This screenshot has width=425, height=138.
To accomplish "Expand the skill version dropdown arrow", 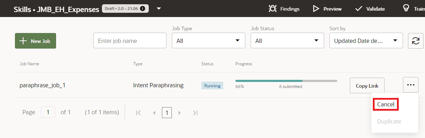I will [x=159, y=9].
